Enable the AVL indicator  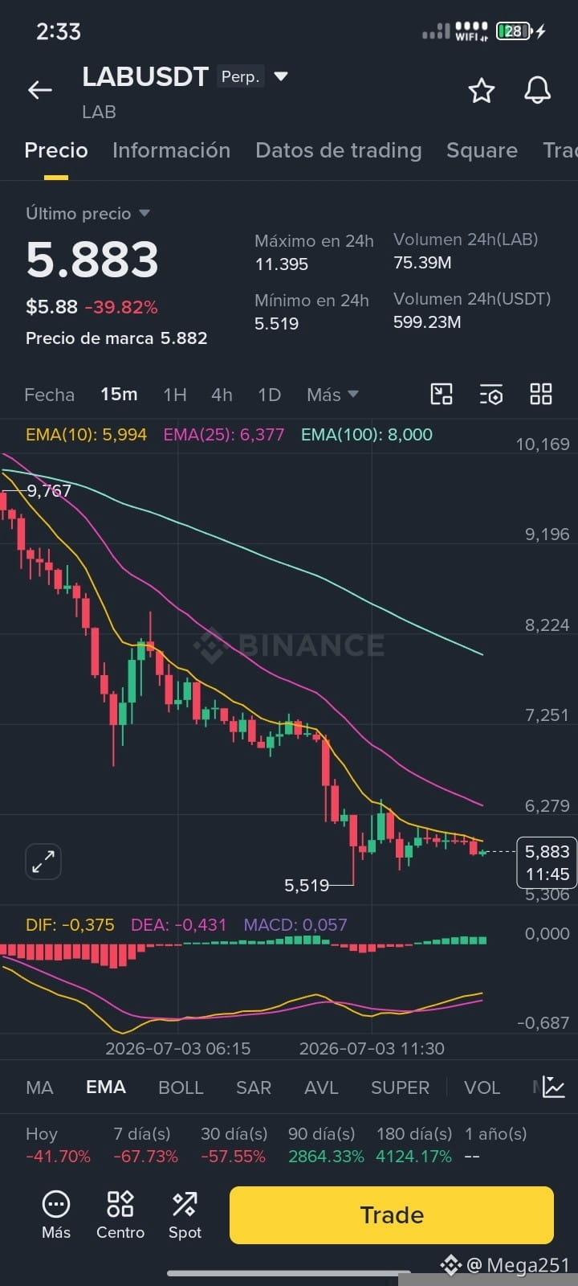[x=321, y=1087]
